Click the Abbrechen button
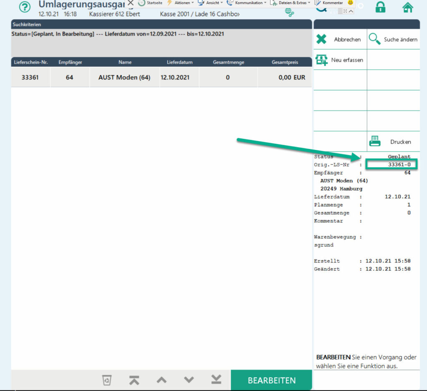427x391 pixels. (340, 40)
